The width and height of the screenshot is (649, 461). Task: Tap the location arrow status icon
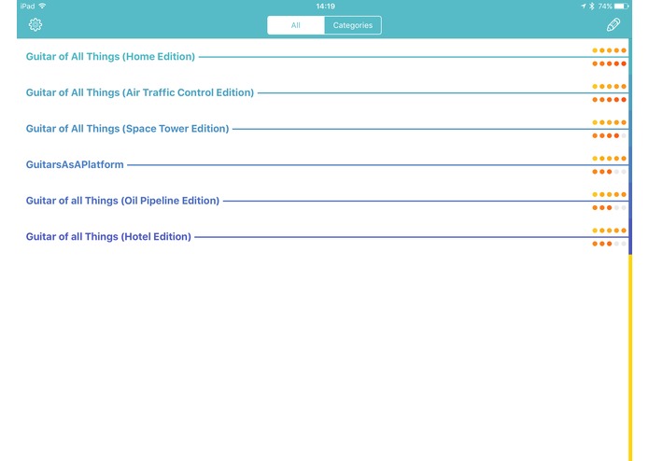point(584,7)
